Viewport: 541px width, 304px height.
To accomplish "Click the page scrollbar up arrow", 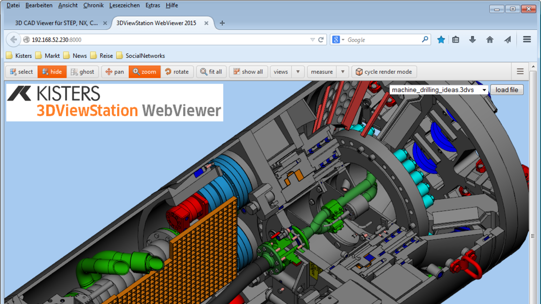I will (x=533, y=66).
